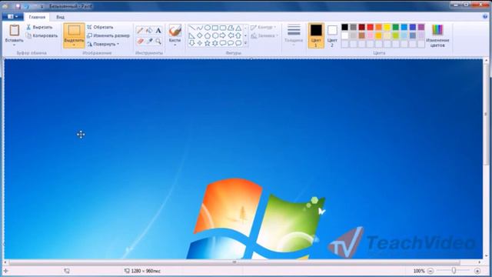The width and height of the screenshot is (492, 277).
Task: Select the Text tool (letter A)
Action: pyautogui.click(x=158, y=30)
